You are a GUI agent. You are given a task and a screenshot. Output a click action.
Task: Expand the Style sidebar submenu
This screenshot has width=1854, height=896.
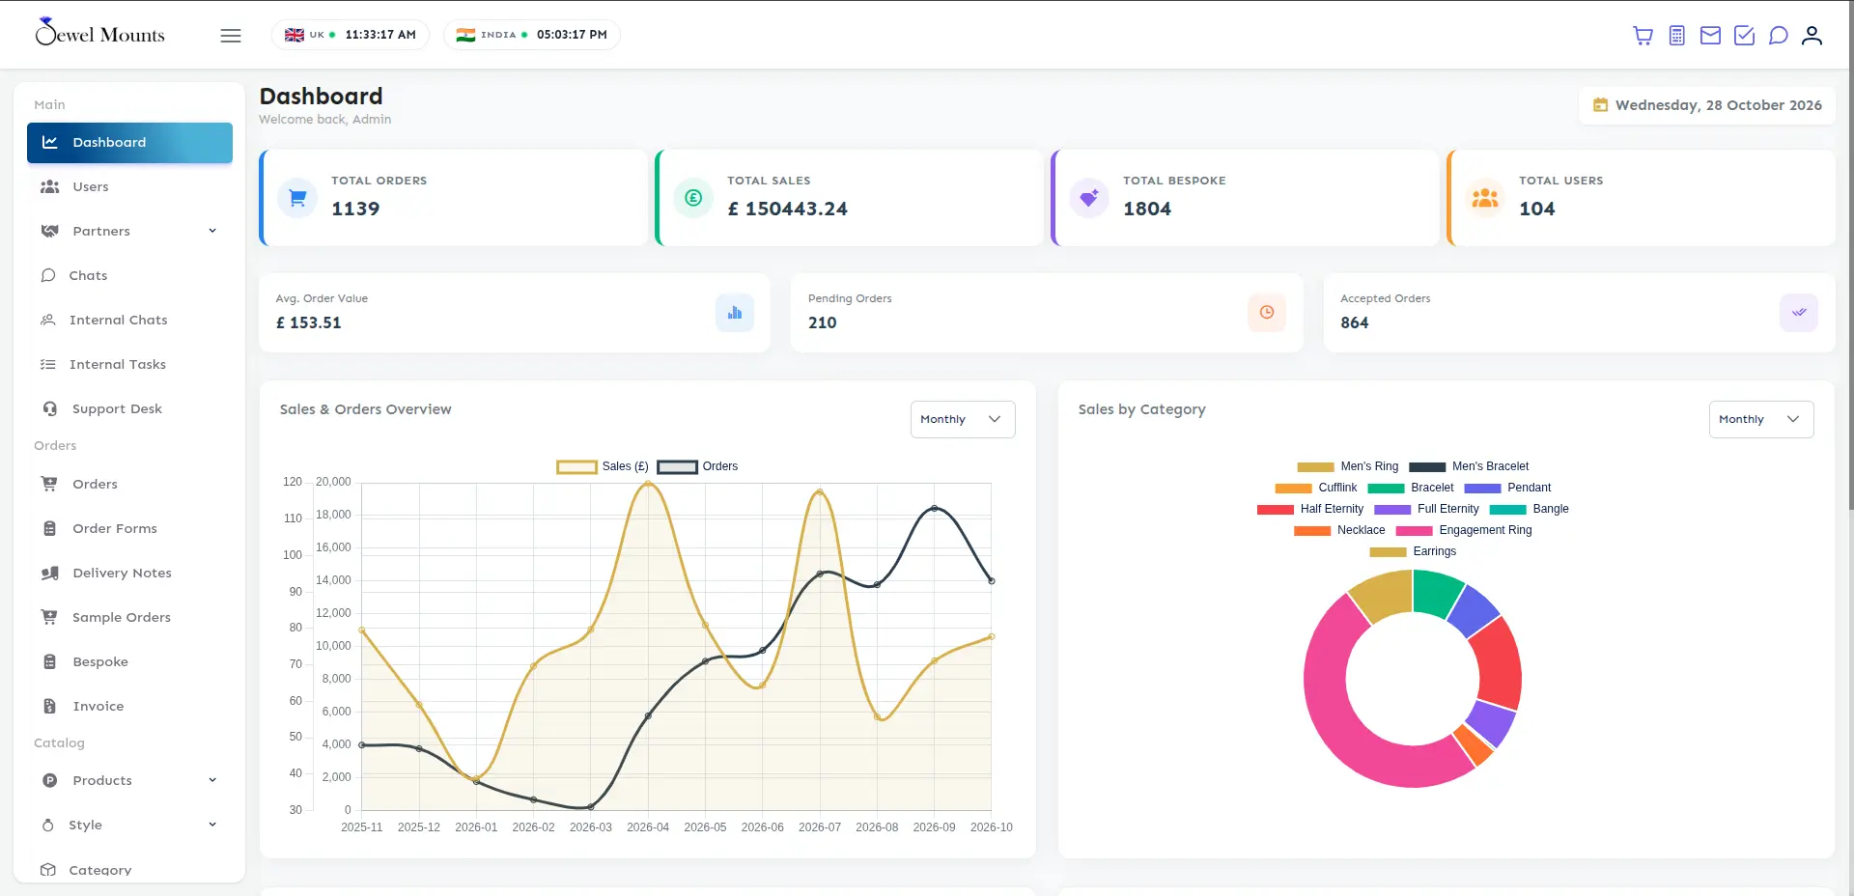pyautogui.click(x=129, y=825)
